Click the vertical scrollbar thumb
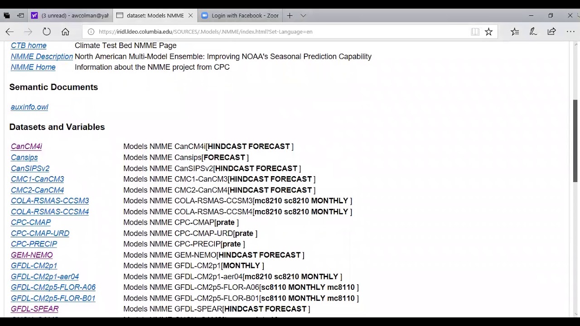This screenshot has height=326, width=580. [575, 141]
